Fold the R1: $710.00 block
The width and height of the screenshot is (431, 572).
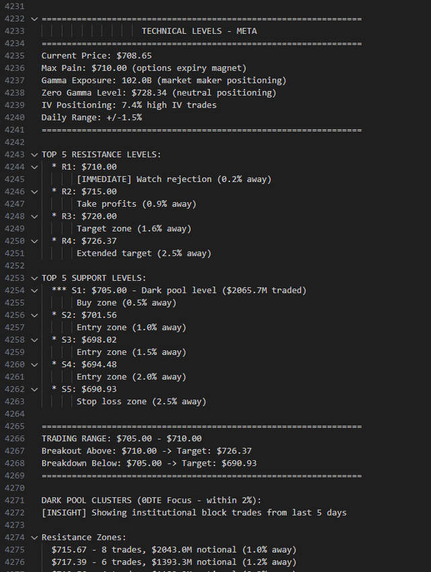pos(34,167)
